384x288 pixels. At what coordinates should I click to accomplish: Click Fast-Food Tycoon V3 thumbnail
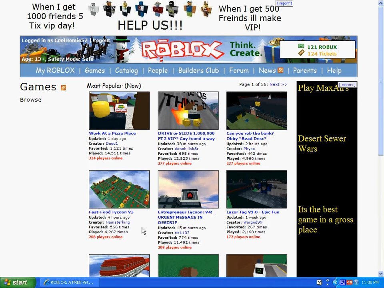click(x=119, y=190)
